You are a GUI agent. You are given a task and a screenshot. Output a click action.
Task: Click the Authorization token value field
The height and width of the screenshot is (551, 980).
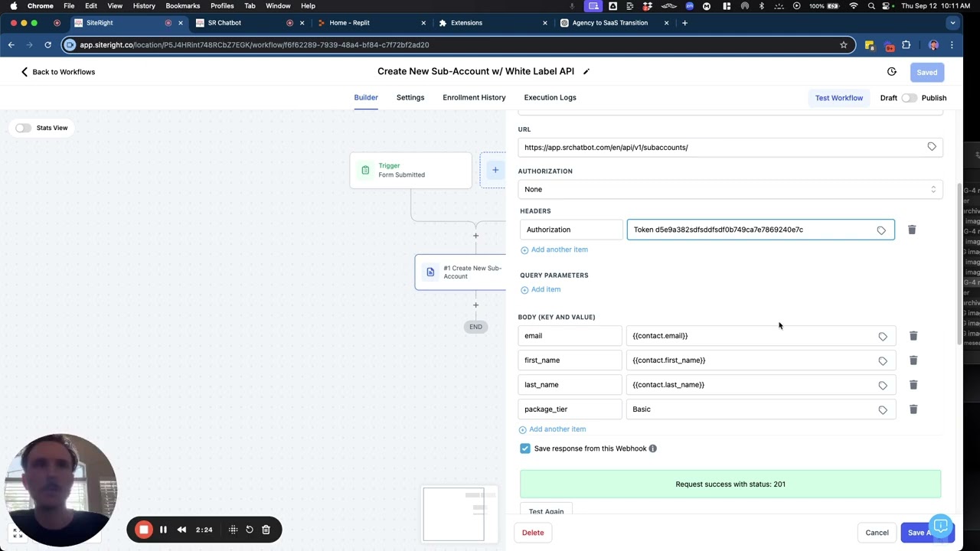[760, 230]
